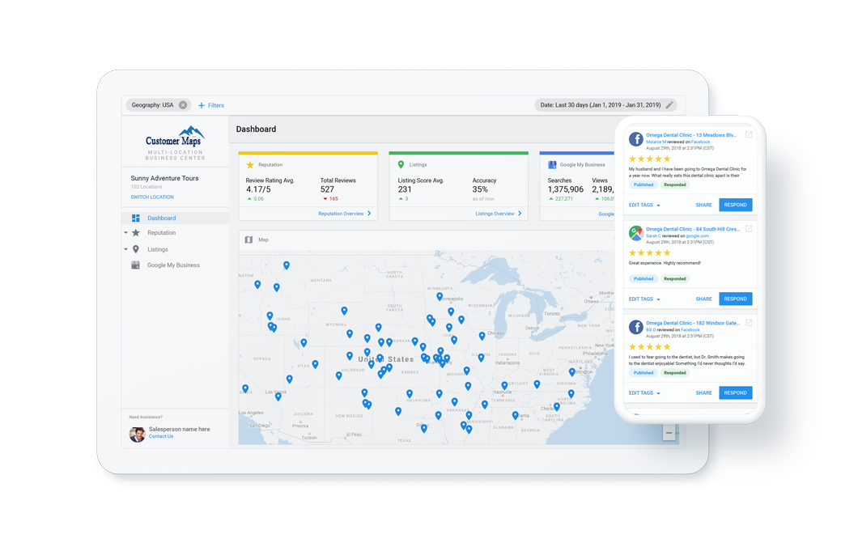This screenshot has width=858, height=547.
Task: Click the Google My Business storefront icon in sidebar
Action: pyautogui.click(x=136, y=265)
